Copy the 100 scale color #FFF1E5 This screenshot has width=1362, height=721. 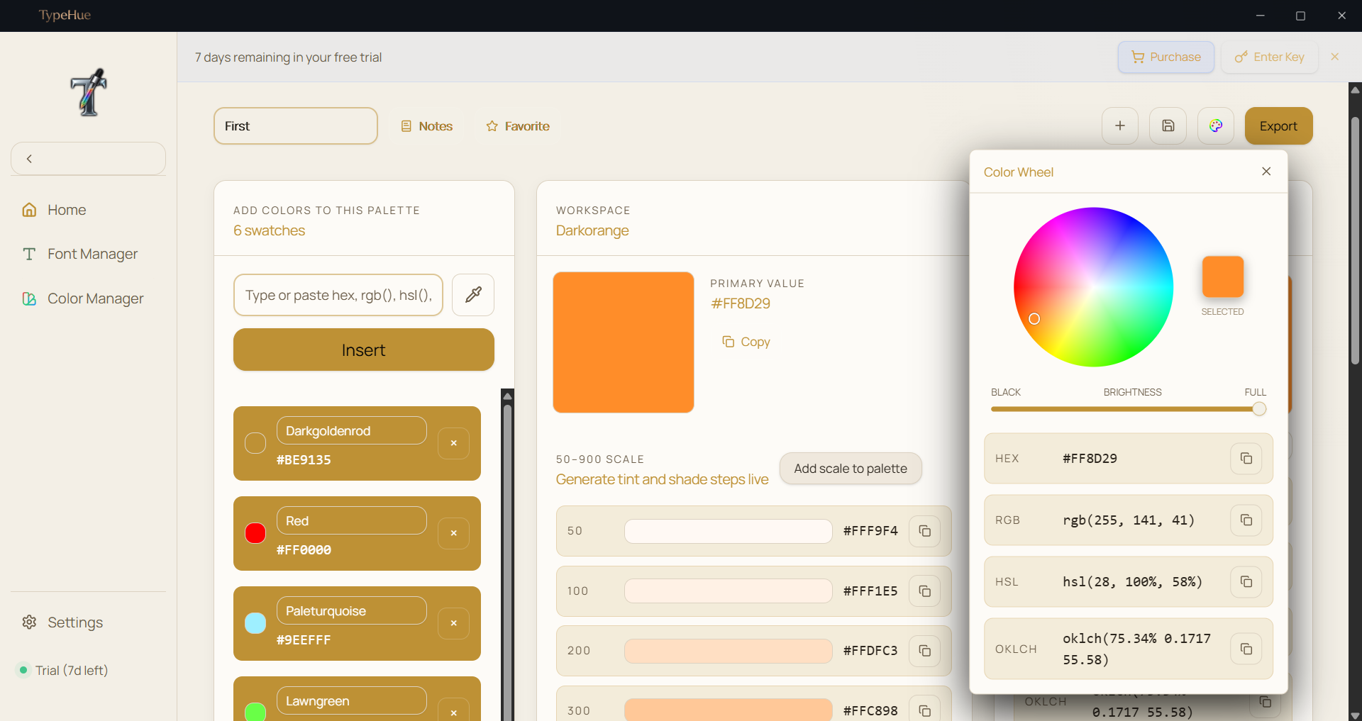coord(925,591)
